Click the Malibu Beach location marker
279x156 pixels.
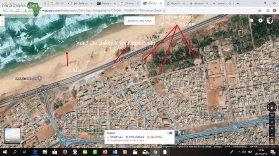(x=40, y=78)
